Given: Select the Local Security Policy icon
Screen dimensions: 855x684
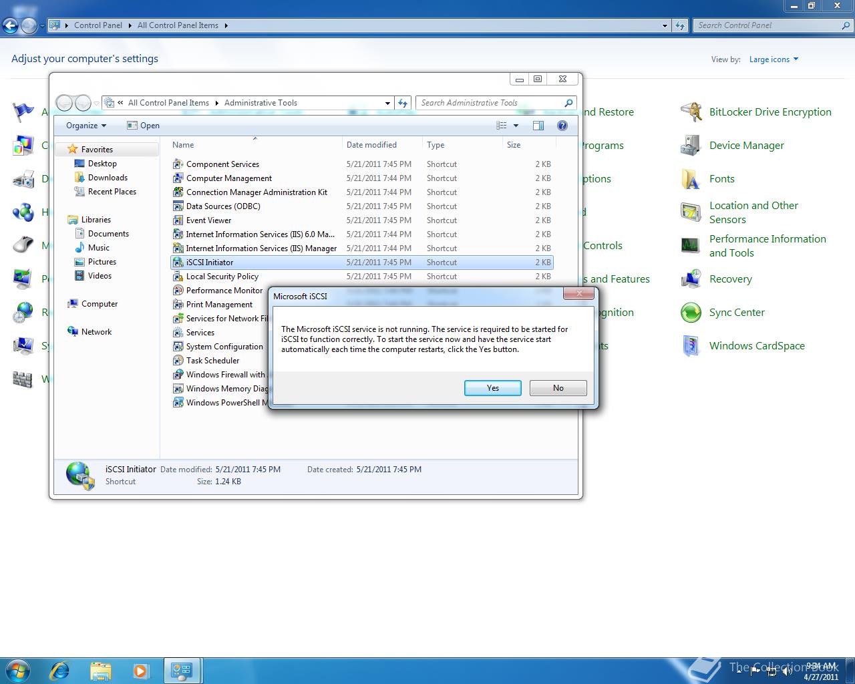Looking at the screenshot, I should tap(178, 277).
